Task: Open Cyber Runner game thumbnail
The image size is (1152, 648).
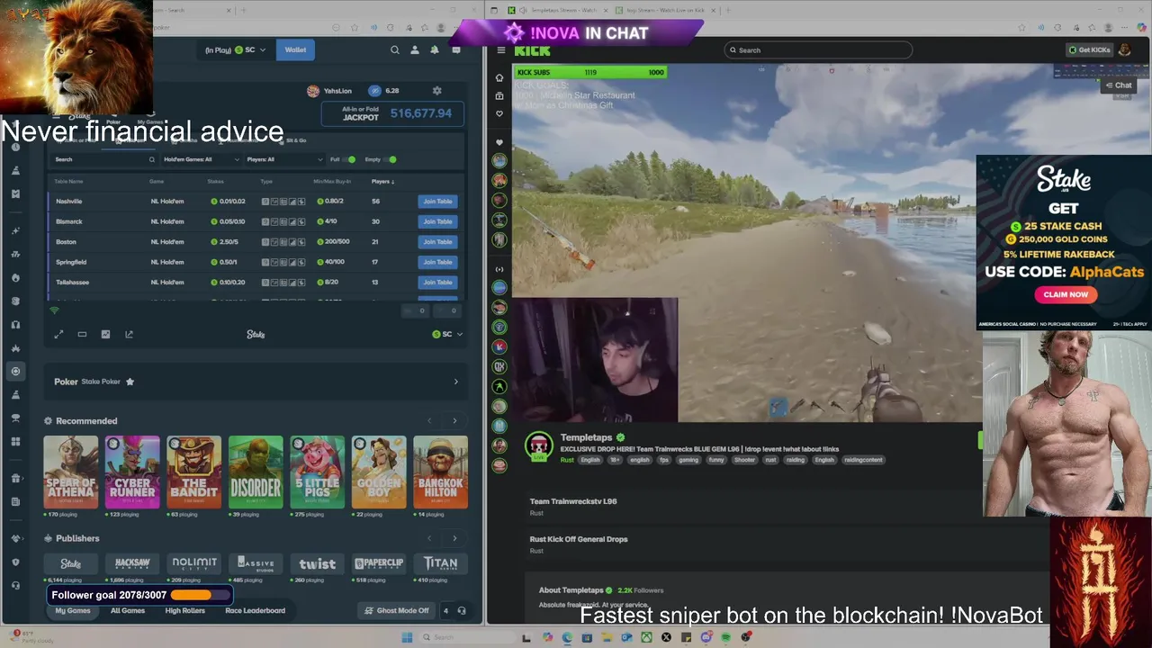Action: [x=132, y=472]
